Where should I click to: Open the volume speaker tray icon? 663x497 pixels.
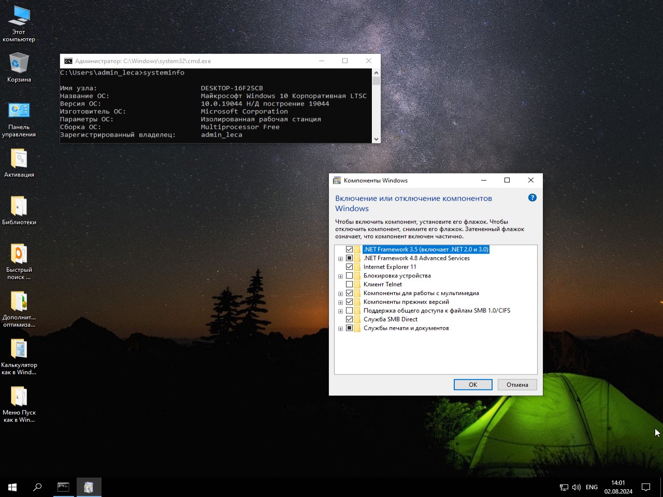click(x=576, y=487)
